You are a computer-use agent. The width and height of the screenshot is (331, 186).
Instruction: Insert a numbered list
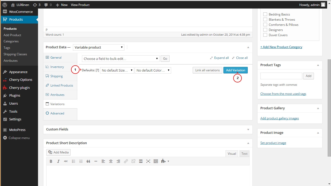81,161
